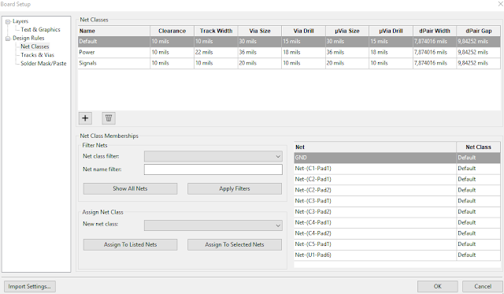Select the Signals net class name cell

[x=114, y=63]
